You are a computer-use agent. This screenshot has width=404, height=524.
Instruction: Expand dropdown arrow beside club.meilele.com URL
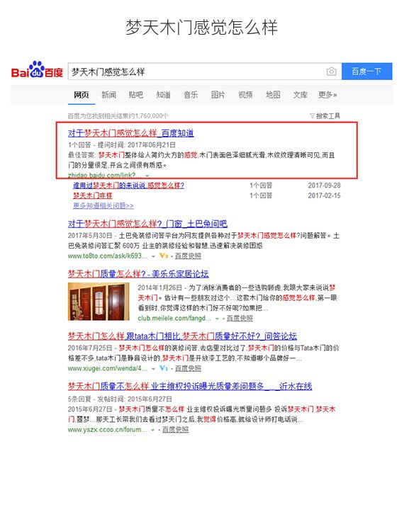[217, 319]
